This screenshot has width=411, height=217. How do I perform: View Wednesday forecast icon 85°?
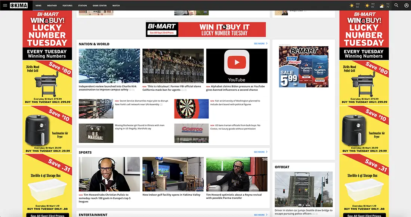pyautogui.click(x=367, y=6)
